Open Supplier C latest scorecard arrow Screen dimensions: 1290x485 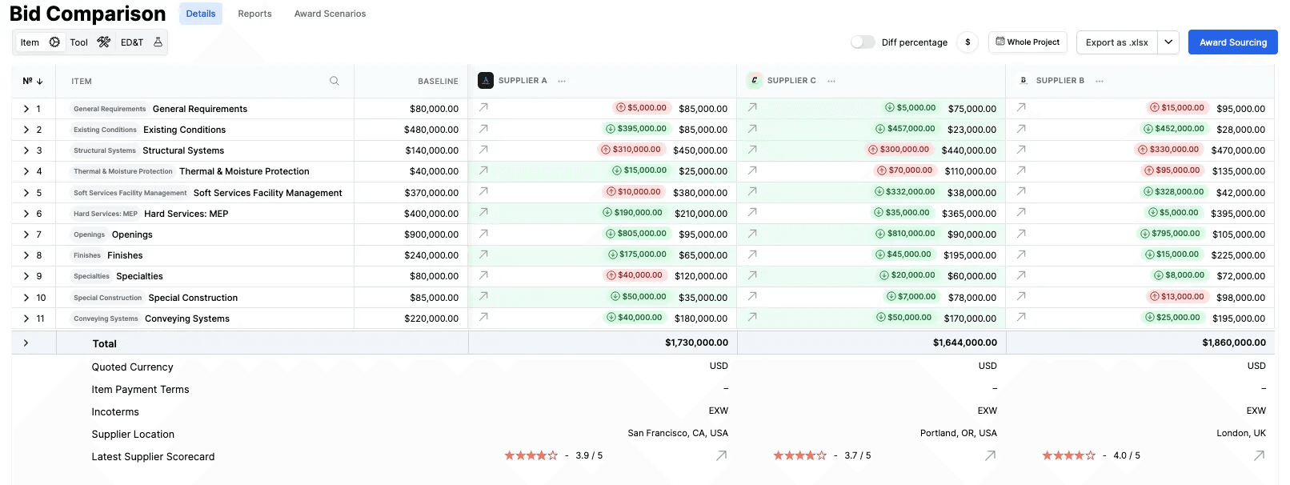(x=990, y=455)
